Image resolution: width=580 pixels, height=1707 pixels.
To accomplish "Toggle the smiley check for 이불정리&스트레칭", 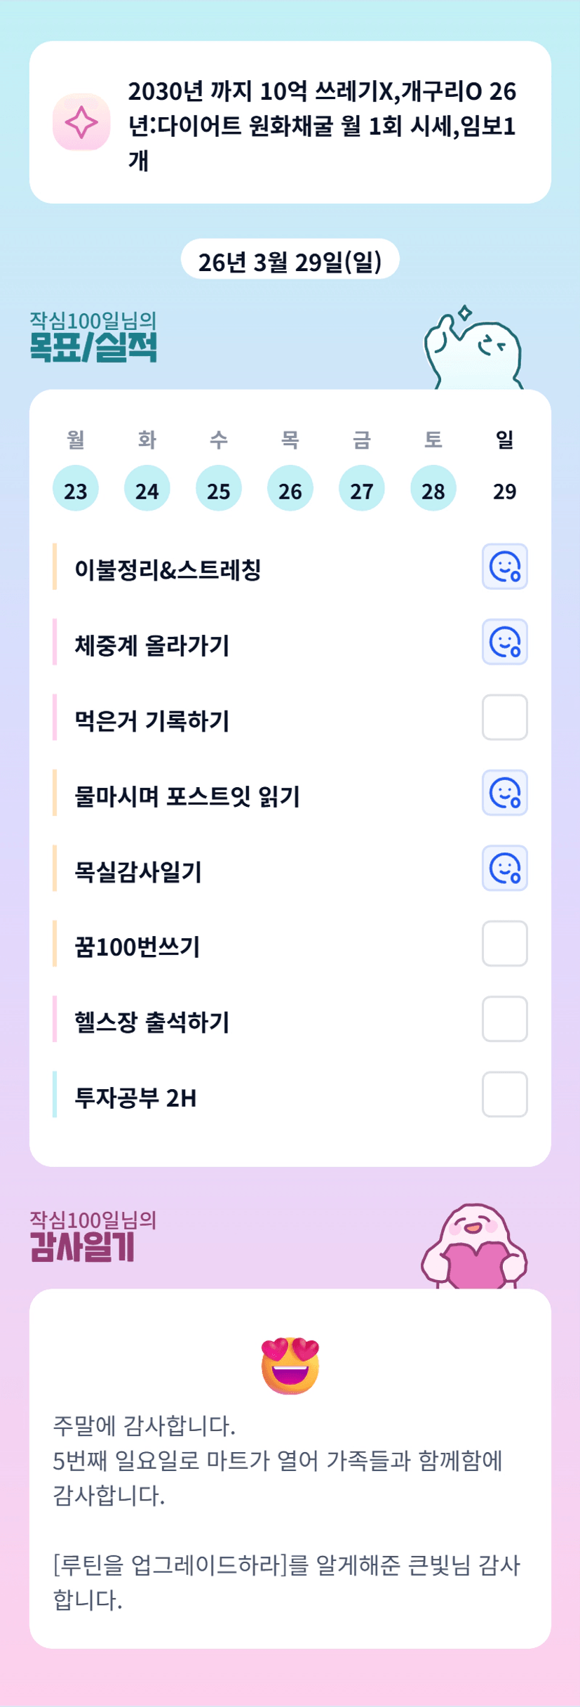I will pyautogui.click(x=504, y=567).
